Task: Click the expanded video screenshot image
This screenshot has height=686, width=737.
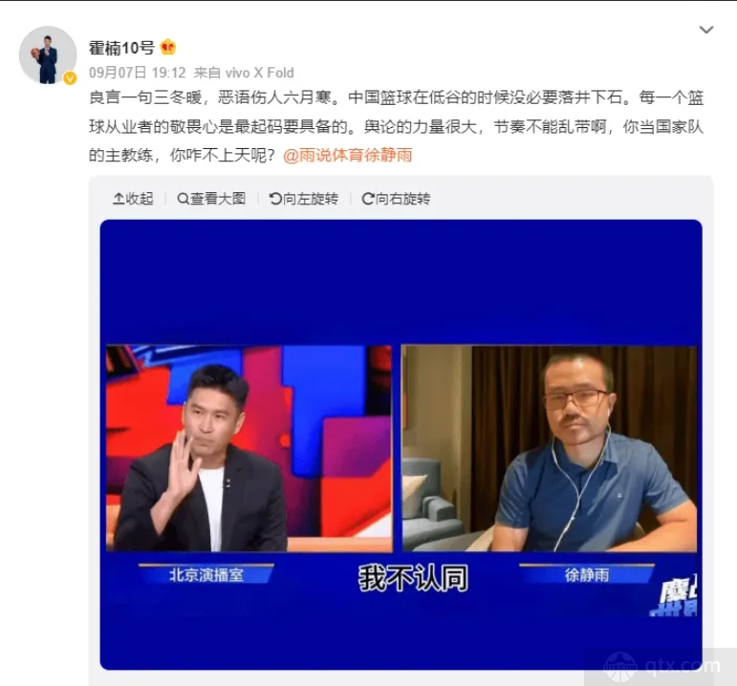Action: tap(401, 444)
